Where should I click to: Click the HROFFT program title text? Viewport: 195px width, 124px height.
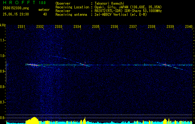tap(19, 2)
